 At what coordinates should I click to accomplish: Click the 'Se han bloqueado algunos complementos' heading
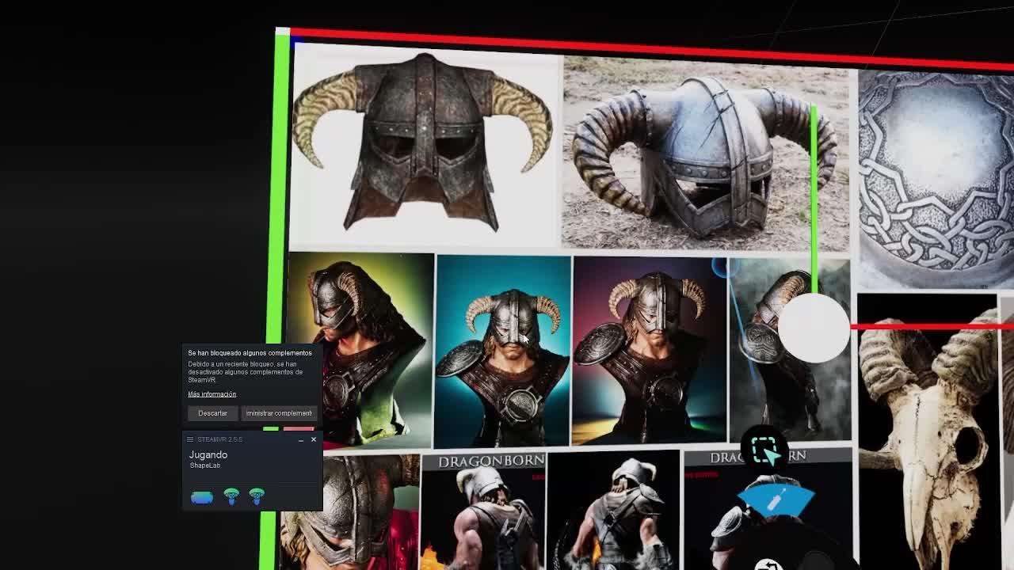[x=250, y=353]
